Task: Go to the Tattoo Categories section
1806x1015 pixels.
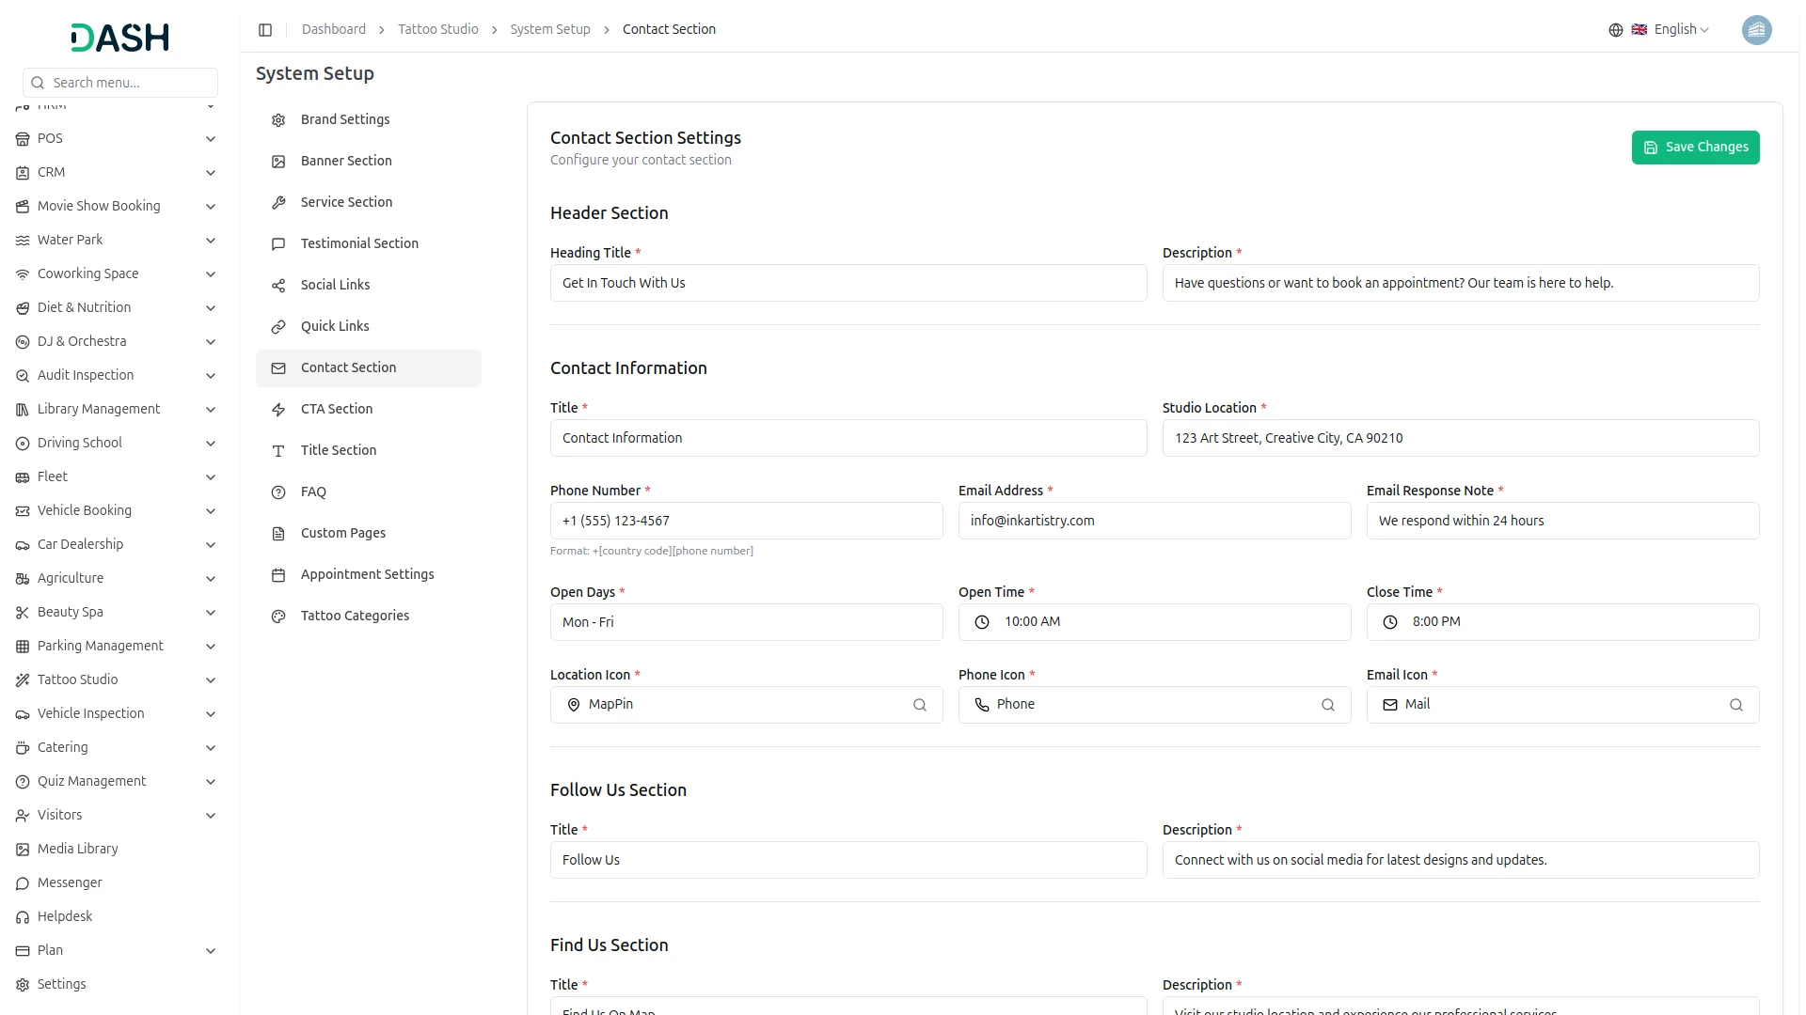Action: click(x=355, y=616)
